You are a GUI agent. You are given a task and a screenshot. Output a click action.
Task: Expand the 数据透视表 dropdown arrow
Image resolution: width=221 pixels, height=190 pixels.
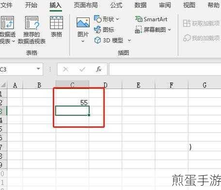pos(14,41)
